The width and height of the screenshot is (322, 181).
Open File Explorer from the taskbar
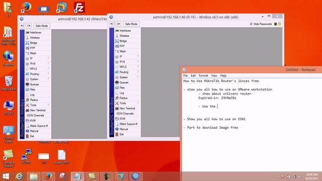coord(34,176)
